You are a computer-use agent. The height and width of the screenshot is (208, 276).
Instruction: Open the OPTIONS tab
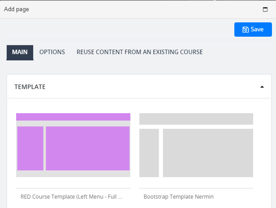(x=52, y=52)
